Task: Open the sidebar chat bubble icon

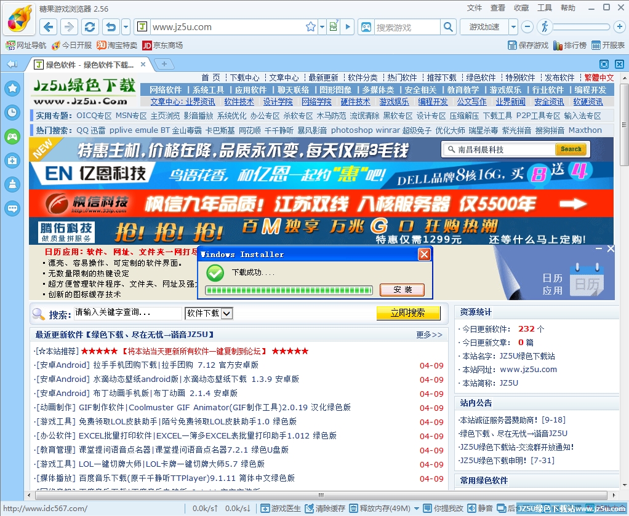Action: (12, 208)
